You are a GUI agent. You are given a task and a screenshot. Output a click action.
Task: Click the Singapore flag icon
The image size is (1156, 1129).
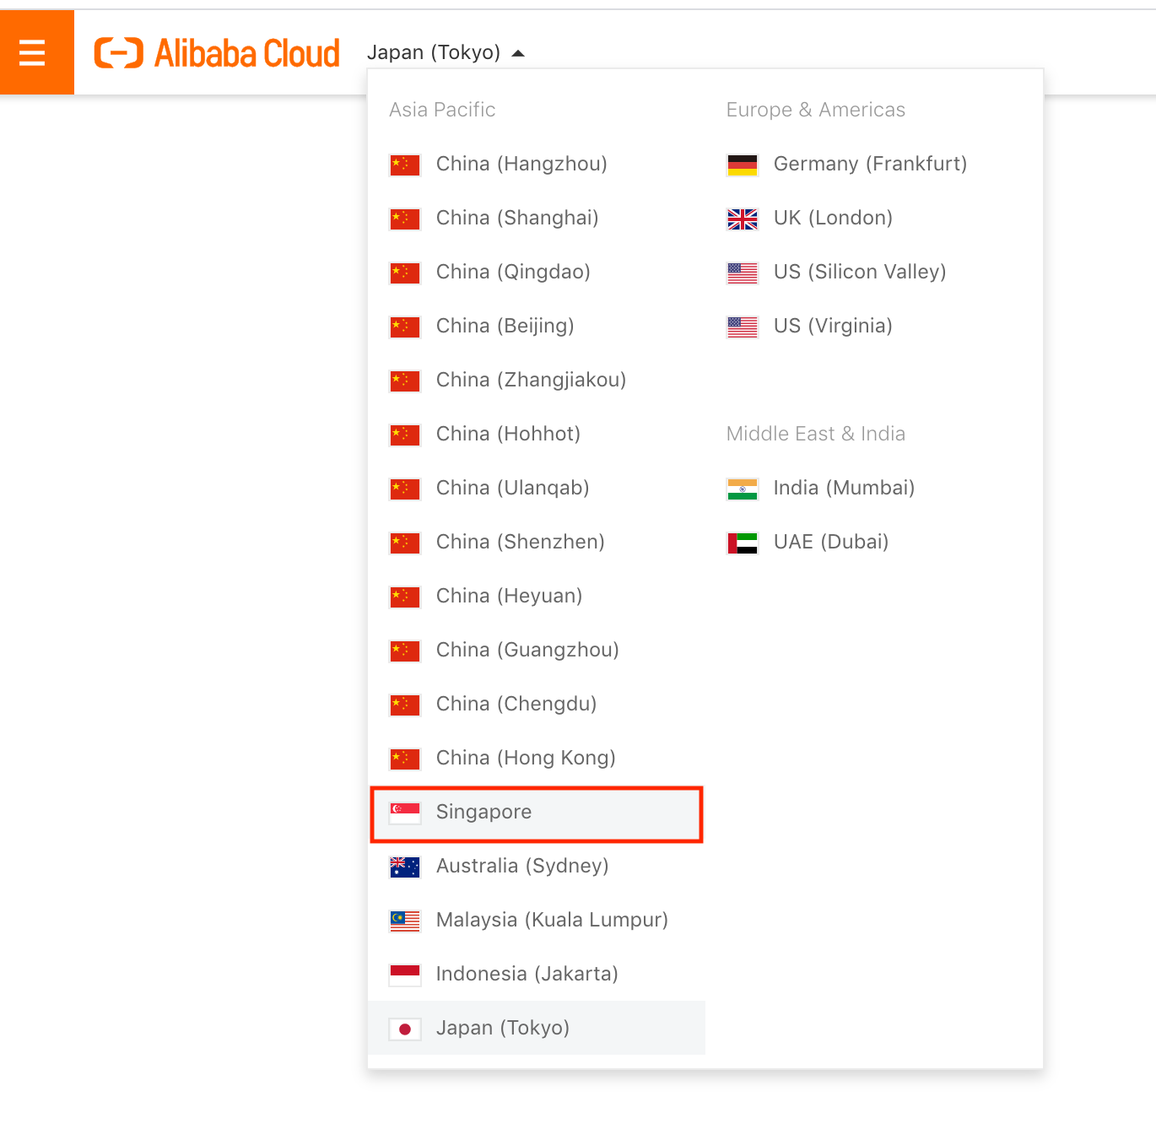pos(404,813)
